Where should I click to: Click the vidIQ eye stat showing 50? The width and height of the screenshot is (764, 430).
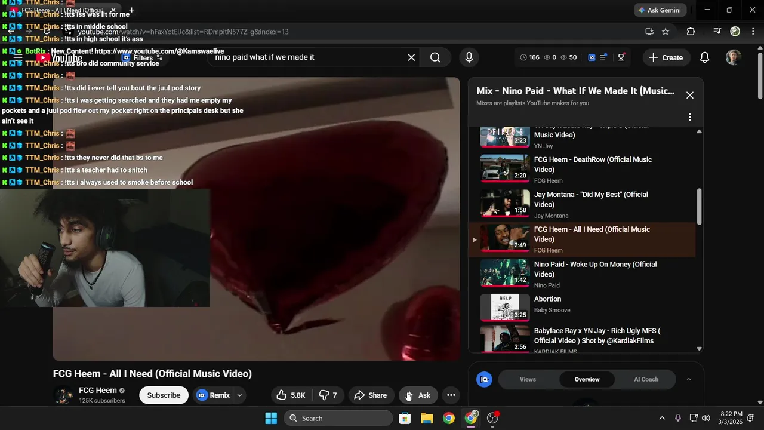coord(569,57)
